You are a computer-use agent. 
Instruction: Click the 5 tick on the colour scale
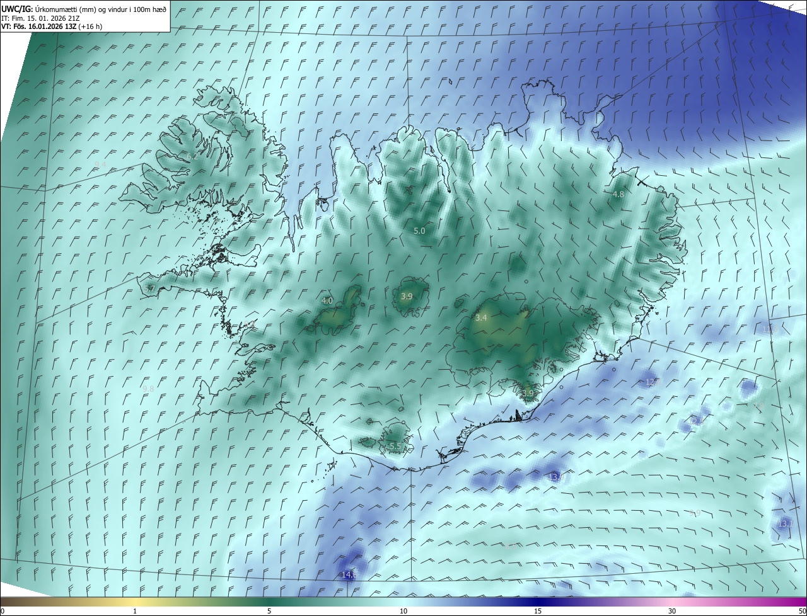click(269, 611)
